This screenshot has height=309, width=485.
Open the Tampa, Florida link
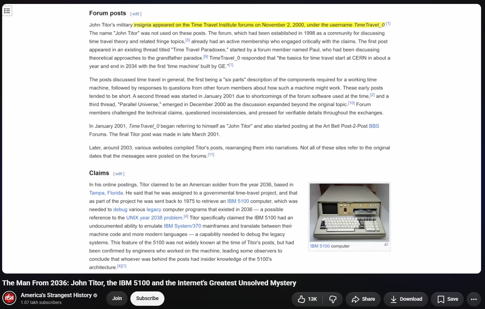[x=106, y=193]
